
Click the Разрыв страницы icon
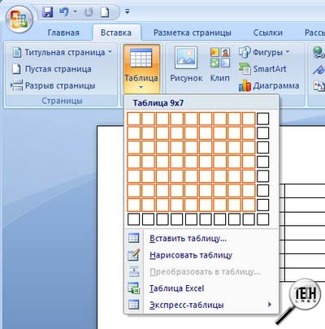(x=17, y=85)
